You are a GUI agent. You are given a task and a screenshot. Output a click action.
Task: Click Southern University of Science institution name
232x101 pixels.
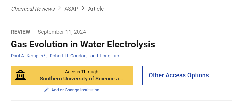(x=81, y=79)
